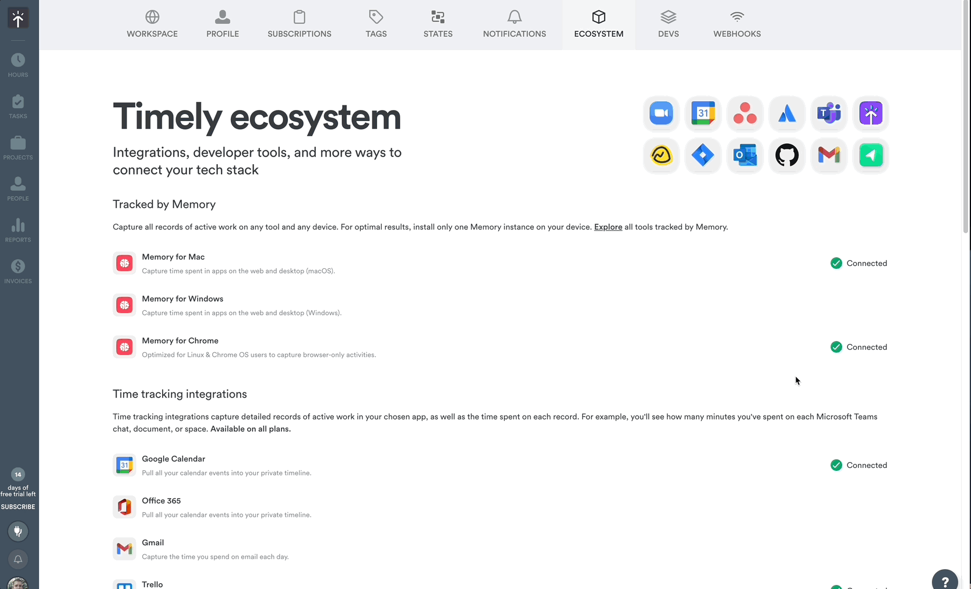The image size is (971, 589).
Task: Click Connected status for Memory for Mac
Action: pos(859,263)
